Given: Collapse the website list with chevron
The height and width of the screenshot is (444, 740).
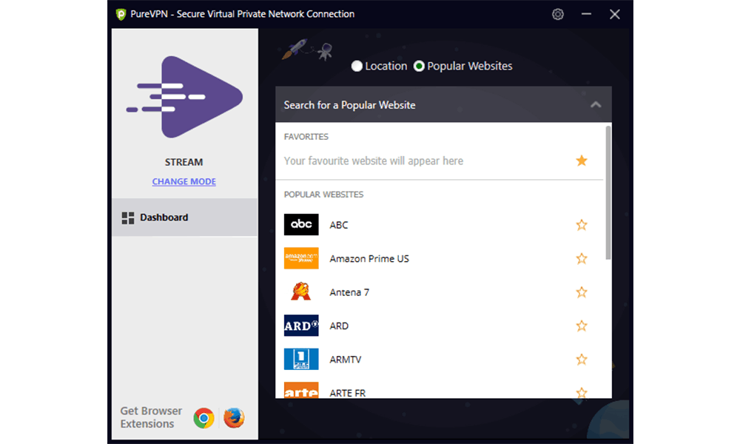Looking at the screenshot, I should [596, 105].
